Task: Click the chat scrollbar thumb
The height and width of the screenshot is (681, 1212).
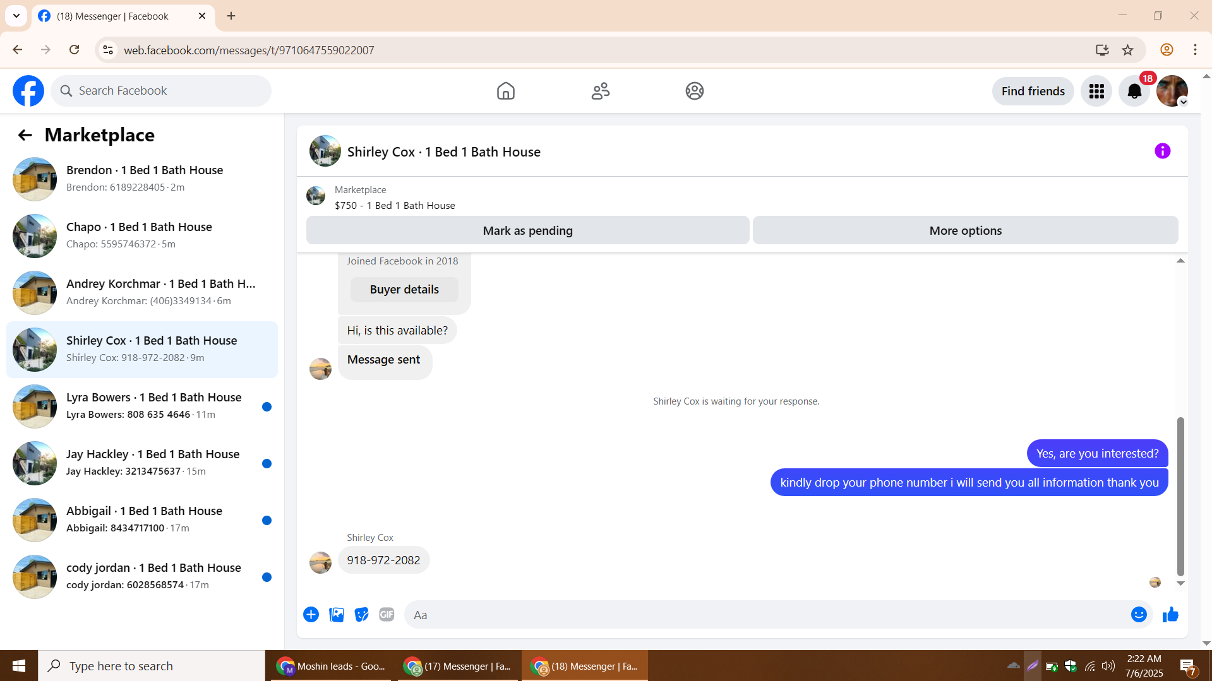Action: pyautogui.click(x=1180, y=497)
